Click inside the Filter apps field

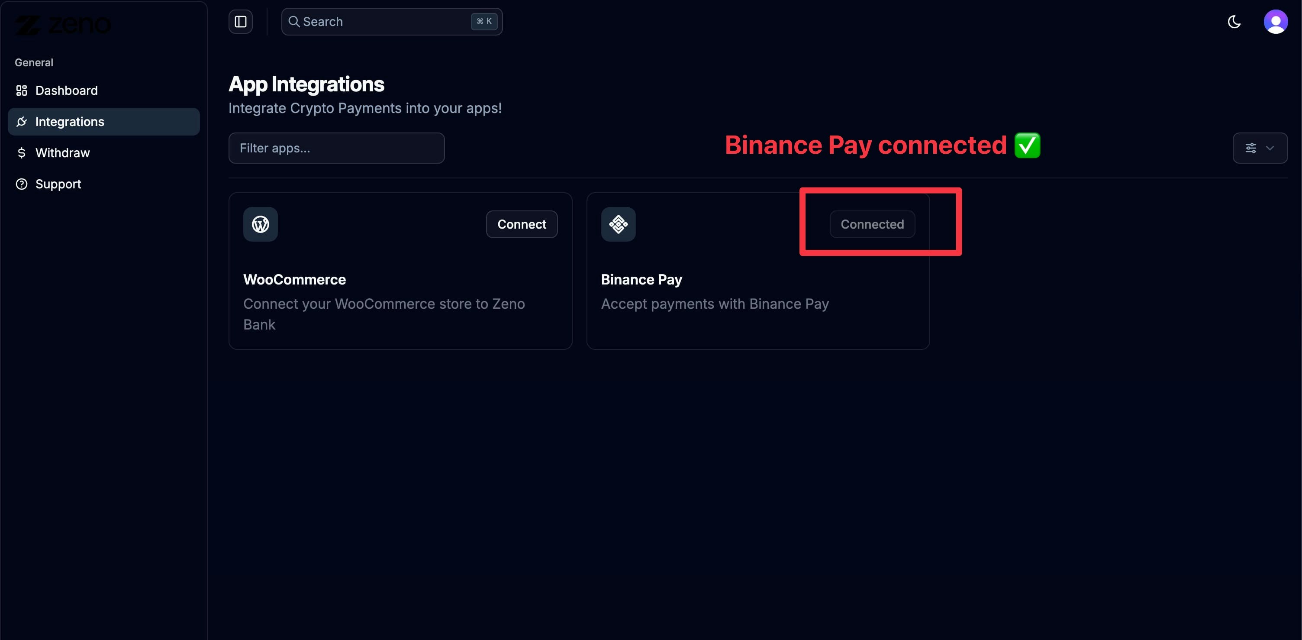[x=335, y=148]
